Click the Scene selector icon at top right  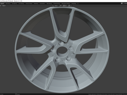tap(122, 3)
